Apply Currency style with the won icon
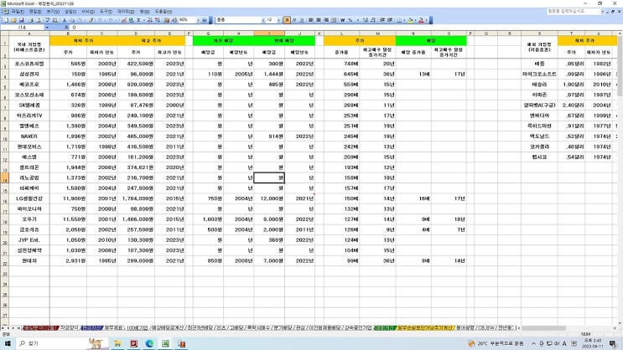The height and width of the screenshot is (350, 623). [x=342, y=20]
